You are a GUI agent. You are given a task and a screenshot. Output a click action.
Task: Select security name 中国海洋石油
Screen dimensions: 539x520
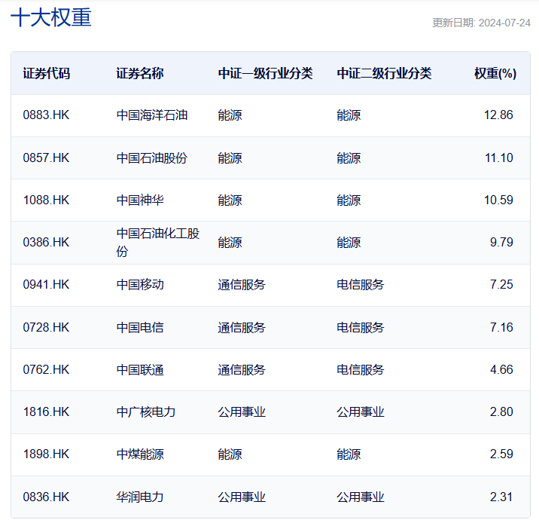pyautogui.click(x=152, y=115)
